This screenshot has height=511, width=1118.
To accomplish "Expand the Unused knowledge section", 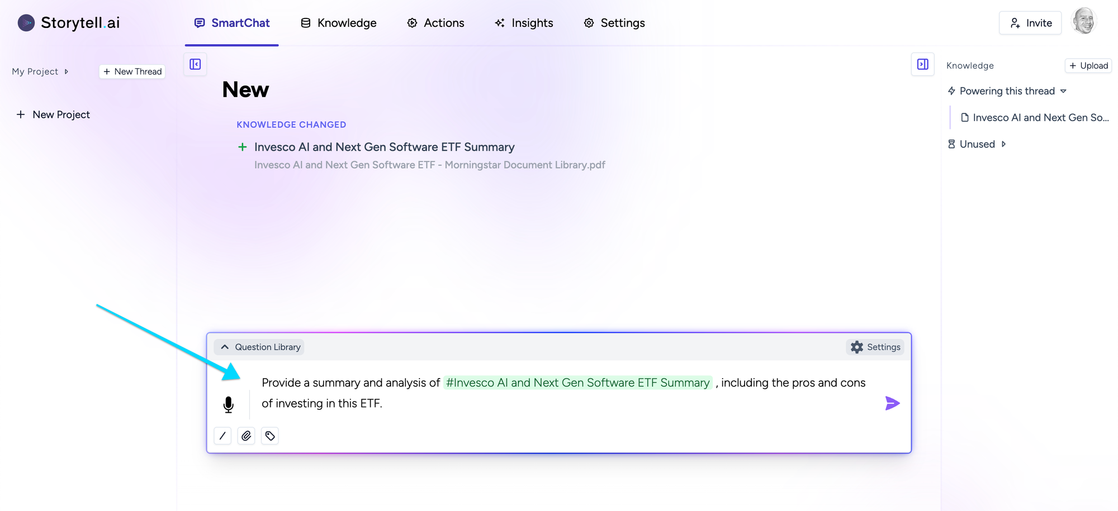I will tap(977, 144).
